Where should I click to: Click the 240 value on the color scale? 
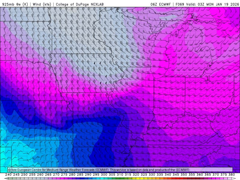coord(8,175)
